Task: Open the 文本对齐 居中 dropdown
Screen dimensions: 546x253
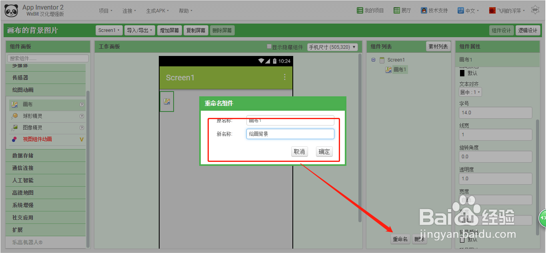Action: click(470, 92)
